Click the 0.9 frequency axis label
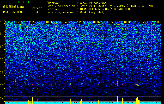The image size is (164, 104). (x=2, y=60)
